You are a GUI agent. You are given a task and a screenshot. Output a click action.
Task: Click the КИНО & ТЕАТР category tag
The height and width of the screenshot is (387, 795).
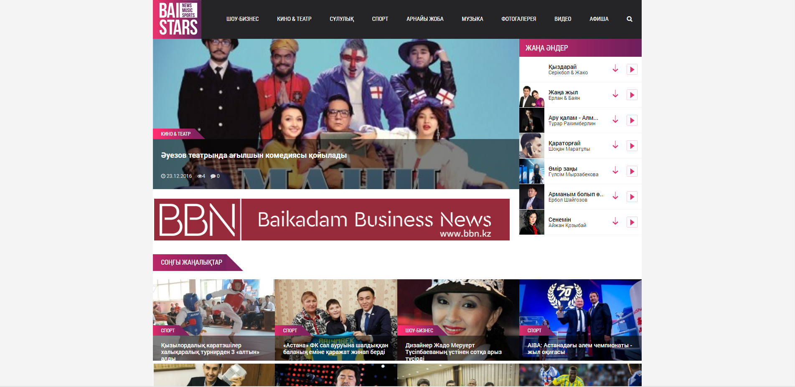click(x=175, y=134)
